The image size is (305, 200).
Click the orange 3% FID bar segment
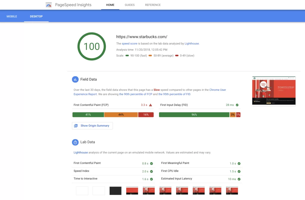[x=233, y=115]
